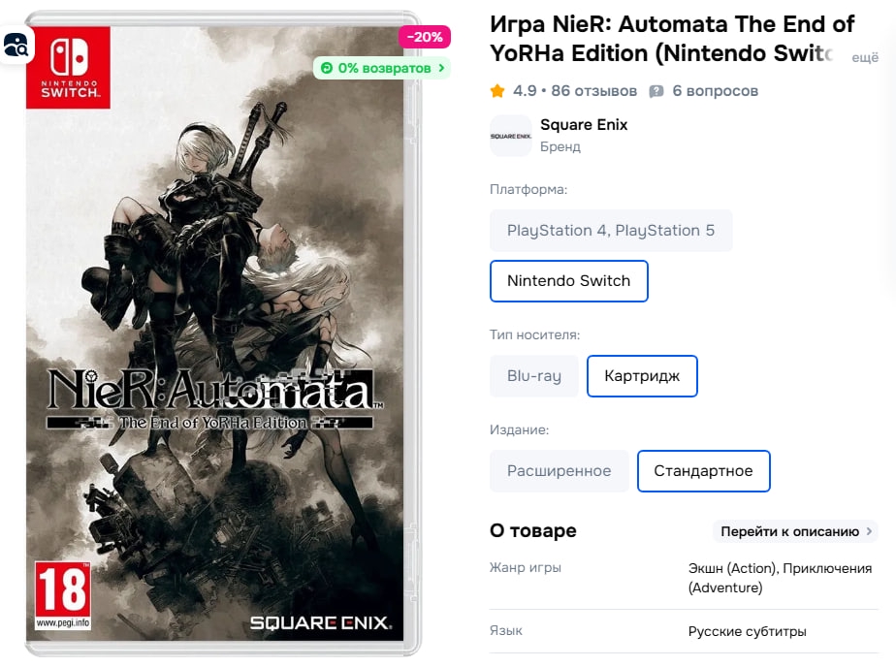Viewport: 896px width, 667px height.
Task: Click the gold star rating icon
Action: [x=497, y=91]
